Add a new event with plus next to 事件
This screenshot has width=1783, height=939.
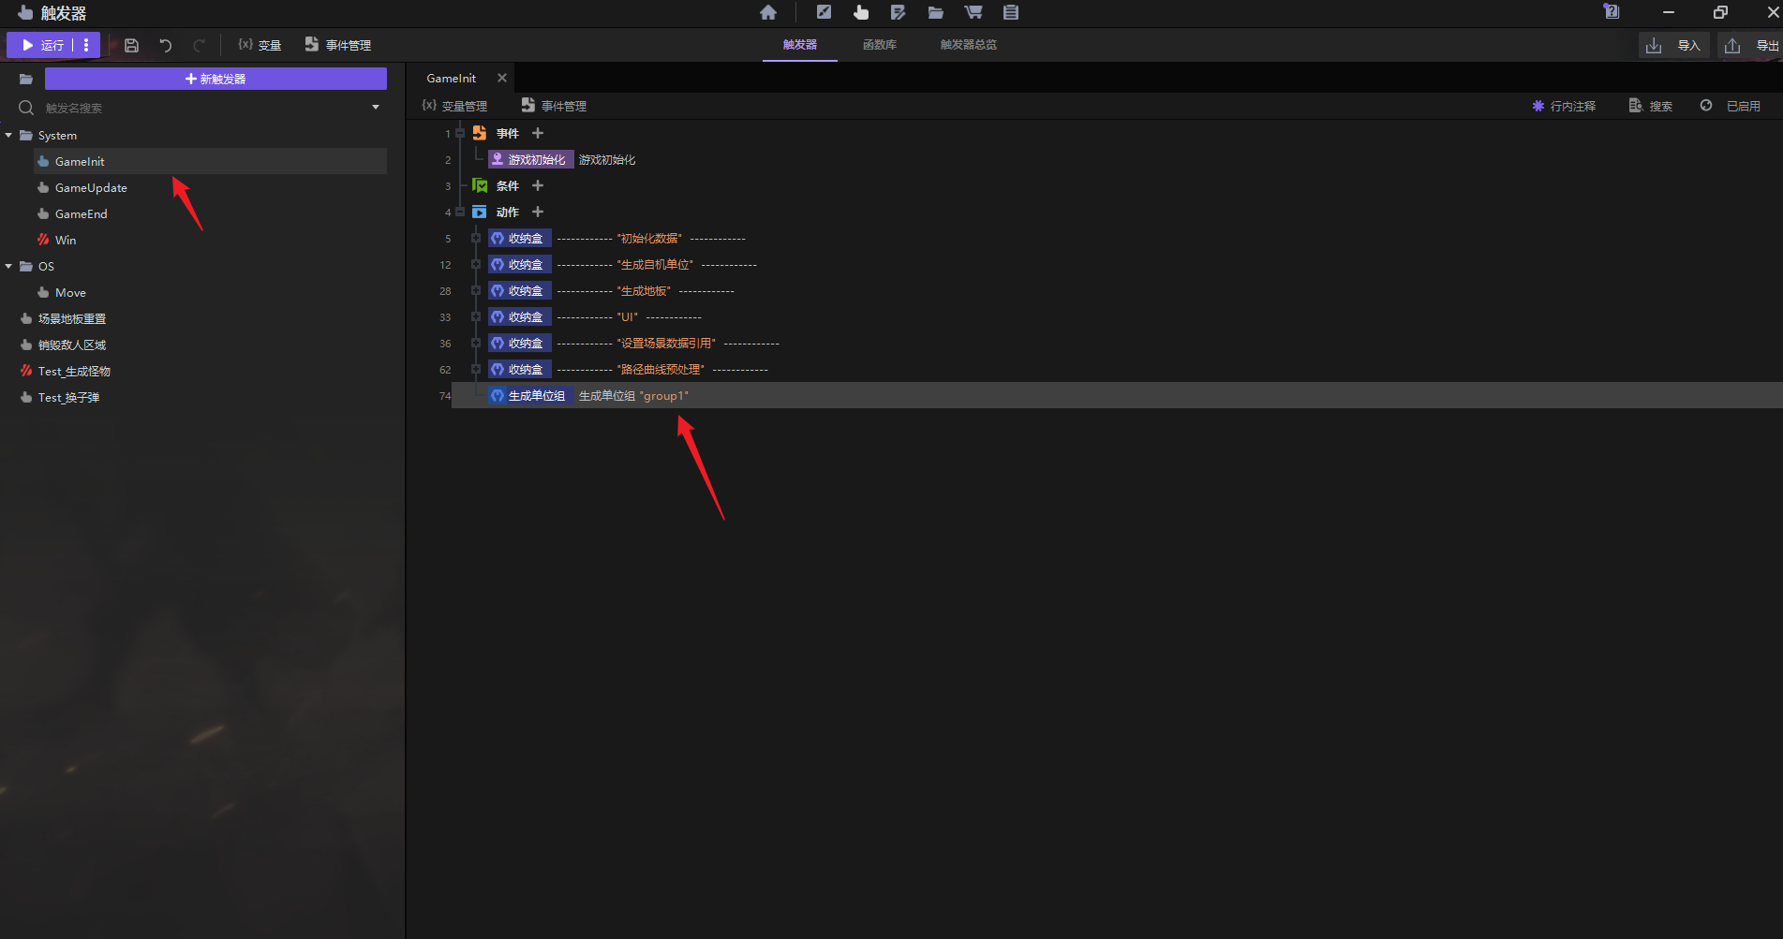538,133
